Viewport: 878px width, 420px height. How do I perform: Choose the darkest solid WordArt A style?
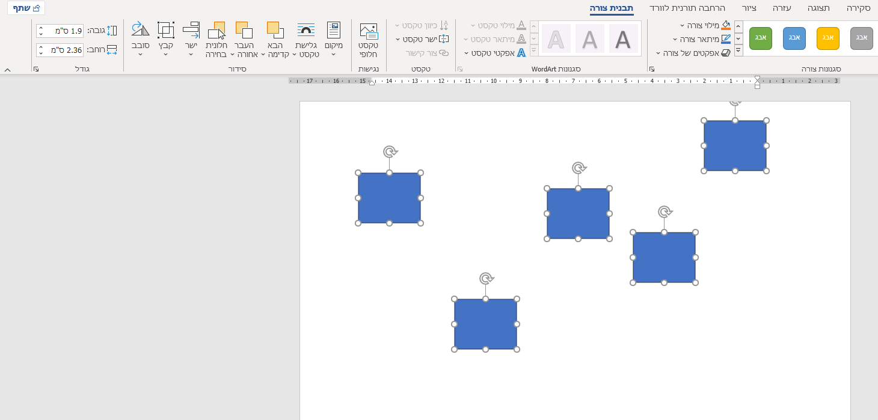pyautogui.click(x=623, y=39)
